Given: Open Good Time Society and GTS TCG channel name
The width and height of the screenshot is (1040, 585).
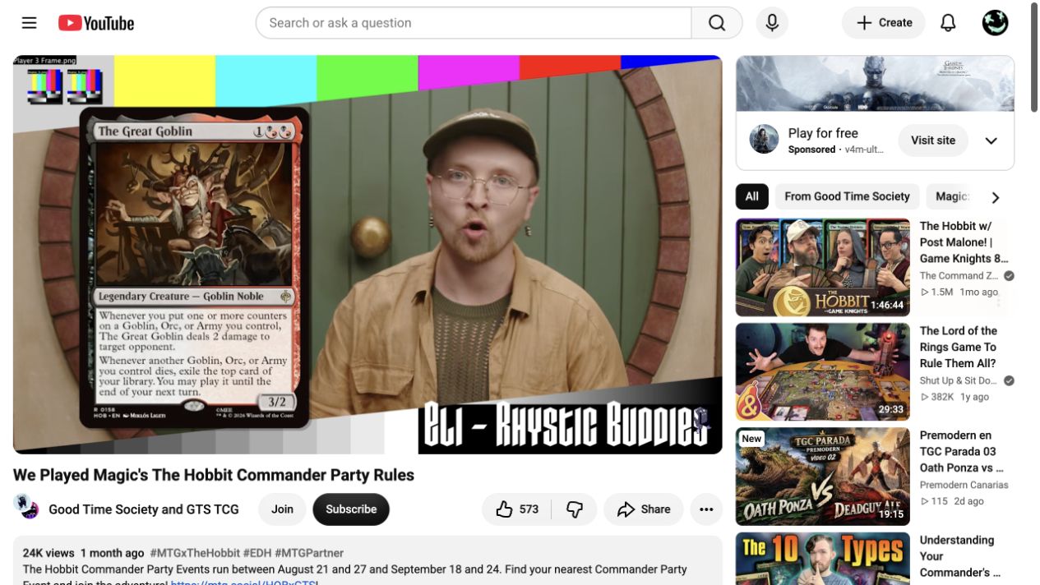Looking at the screenshot, I should click(x=144, y=509).
